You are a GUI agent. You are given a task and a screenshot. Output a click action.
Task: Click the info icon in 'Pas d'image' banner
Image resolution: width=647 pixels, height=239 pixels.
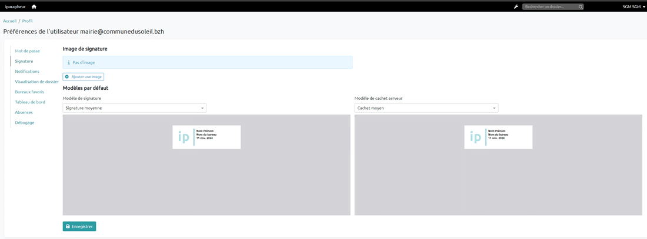69,62
